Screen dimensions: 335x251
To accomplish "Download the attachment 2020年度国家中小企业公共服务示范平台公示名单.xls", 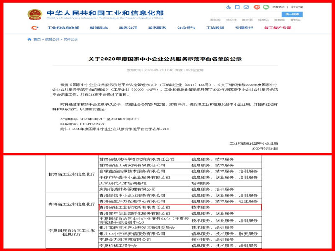I will 121,129.
